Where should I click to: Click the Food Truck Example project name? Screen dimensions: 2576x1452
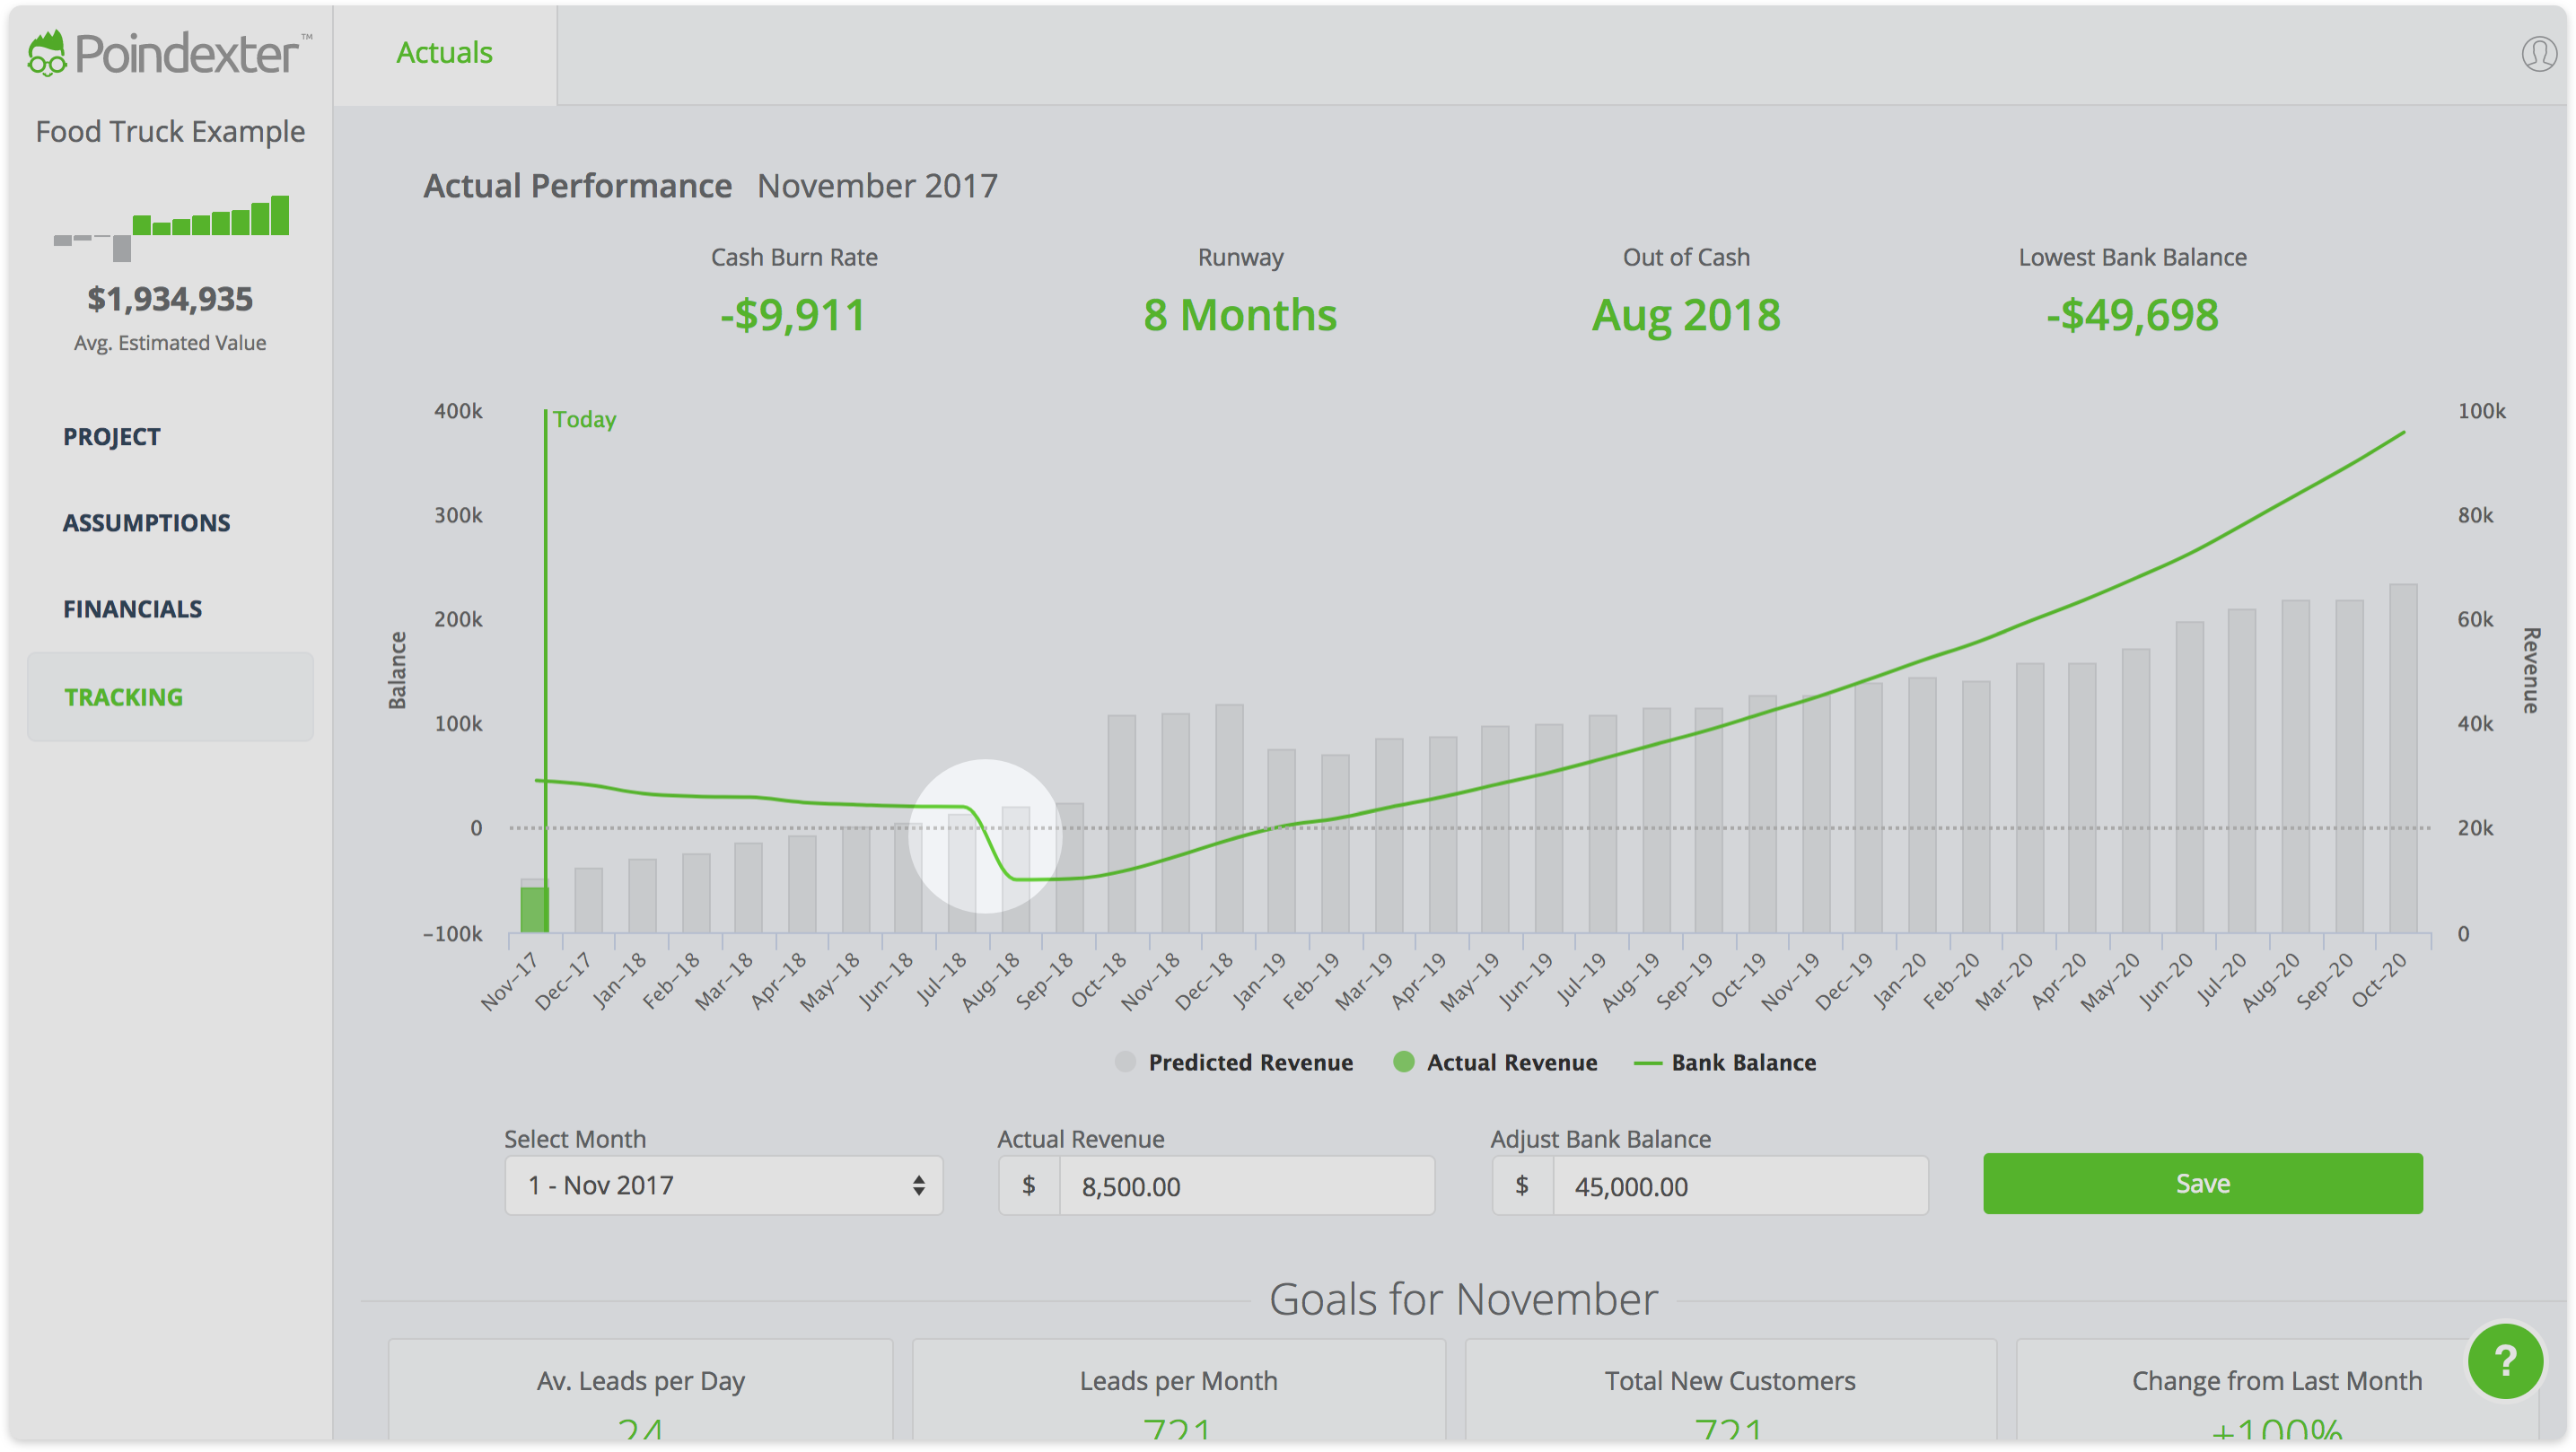point(170,132)
